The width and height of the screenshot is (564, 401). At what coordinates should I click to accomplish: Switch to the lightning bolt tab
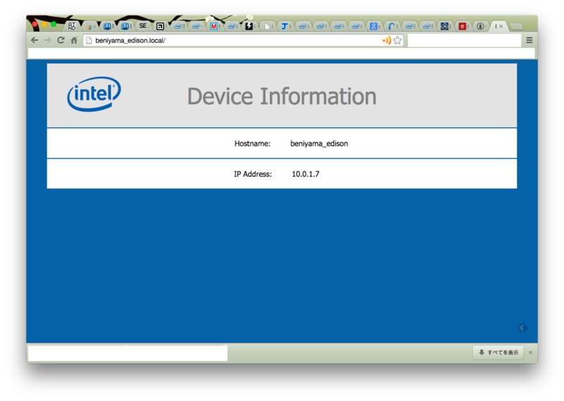249,26
